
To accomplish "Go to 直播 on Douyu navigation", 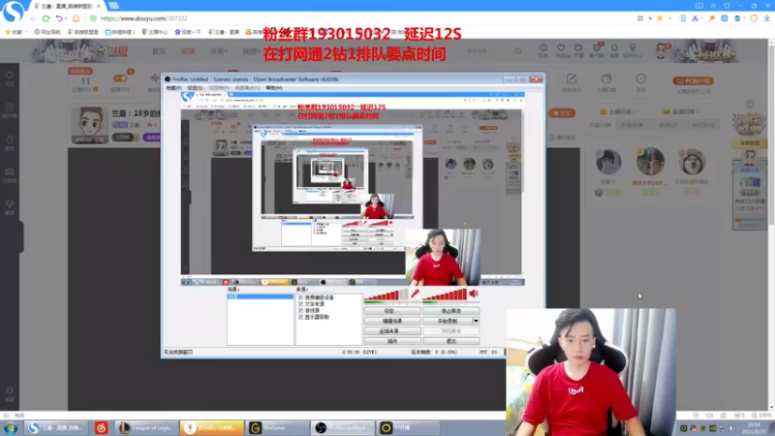I will coord(188,51).
